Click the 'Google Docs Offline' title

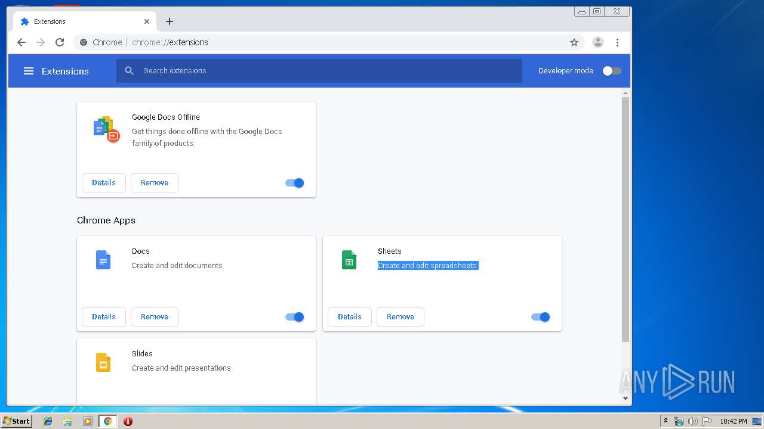166,117
